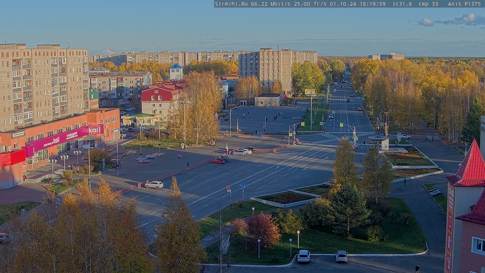Select the Axis P1375 camera model text

pos(464,4)
